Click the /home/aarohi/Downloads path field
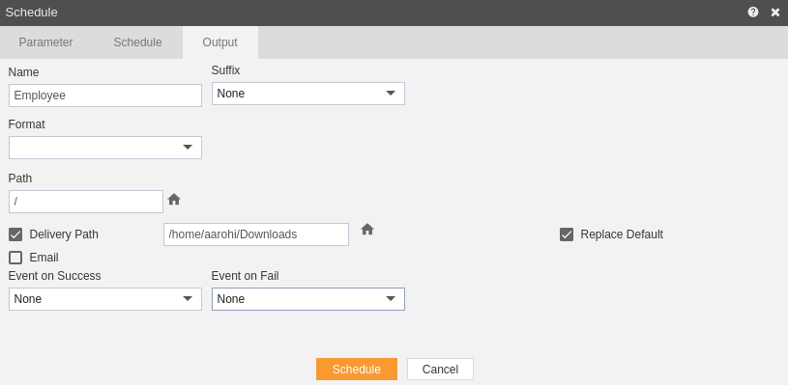The width and height of the screenshot is (788, 385). pos(256,234)
